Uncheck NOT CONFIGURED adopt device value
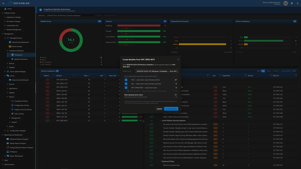The width and height of the screenshot is (301, 169). pos(126,88)
